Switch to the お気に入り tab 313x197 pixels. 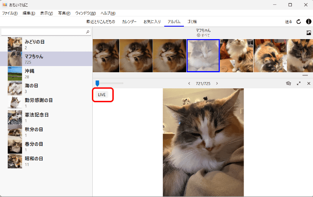click(x=152, y=21)
